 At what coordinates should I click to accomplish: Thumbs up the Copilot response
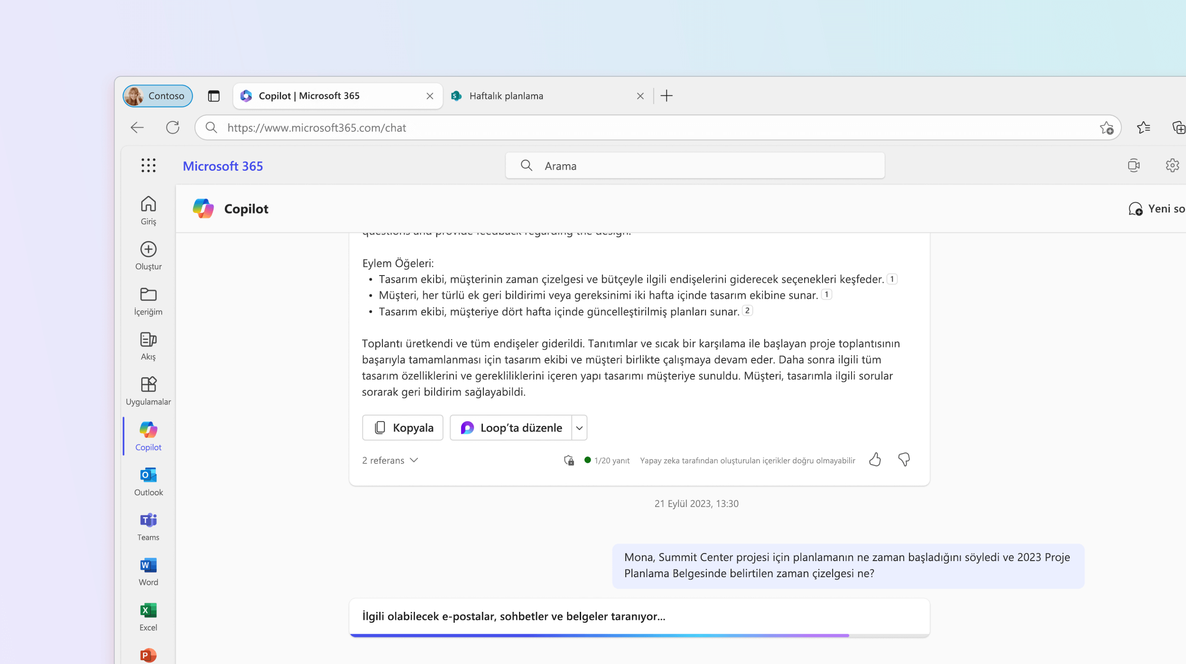pyautogui.click(x=875, y=460)
